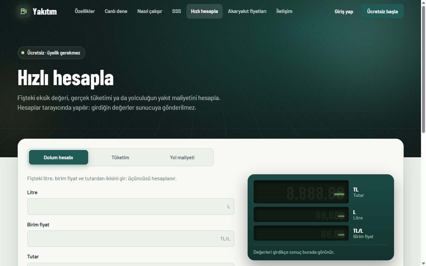Click the 'Hızlı hesapla' page heading

(66, 77)
